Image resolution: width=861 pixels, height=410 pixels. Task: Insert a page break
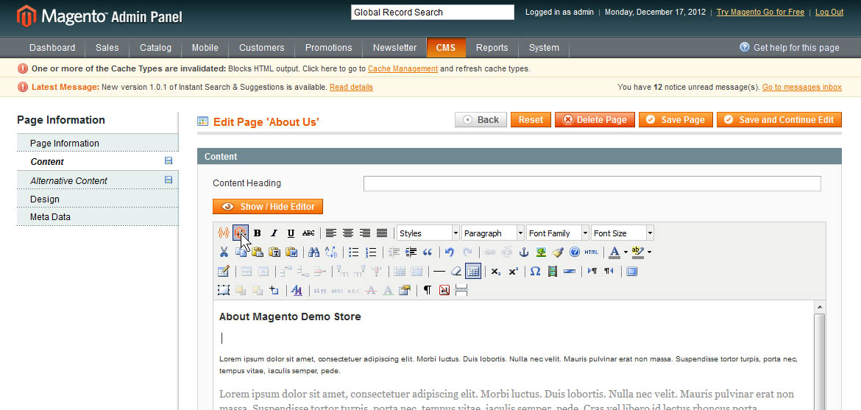pyautogui.click(x=461, y=291)
